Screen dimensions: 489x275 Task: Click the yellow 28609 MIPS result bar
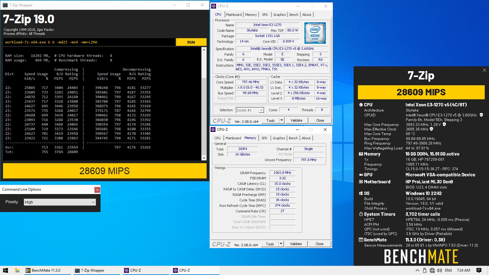(x=105, y=171)
